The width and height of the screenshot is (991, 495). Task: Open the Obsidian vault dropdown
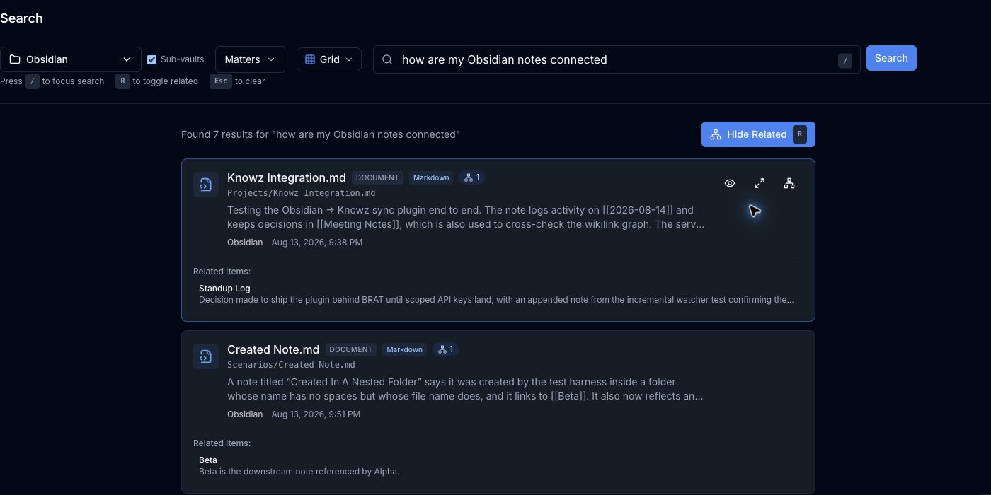coord(71,59)
